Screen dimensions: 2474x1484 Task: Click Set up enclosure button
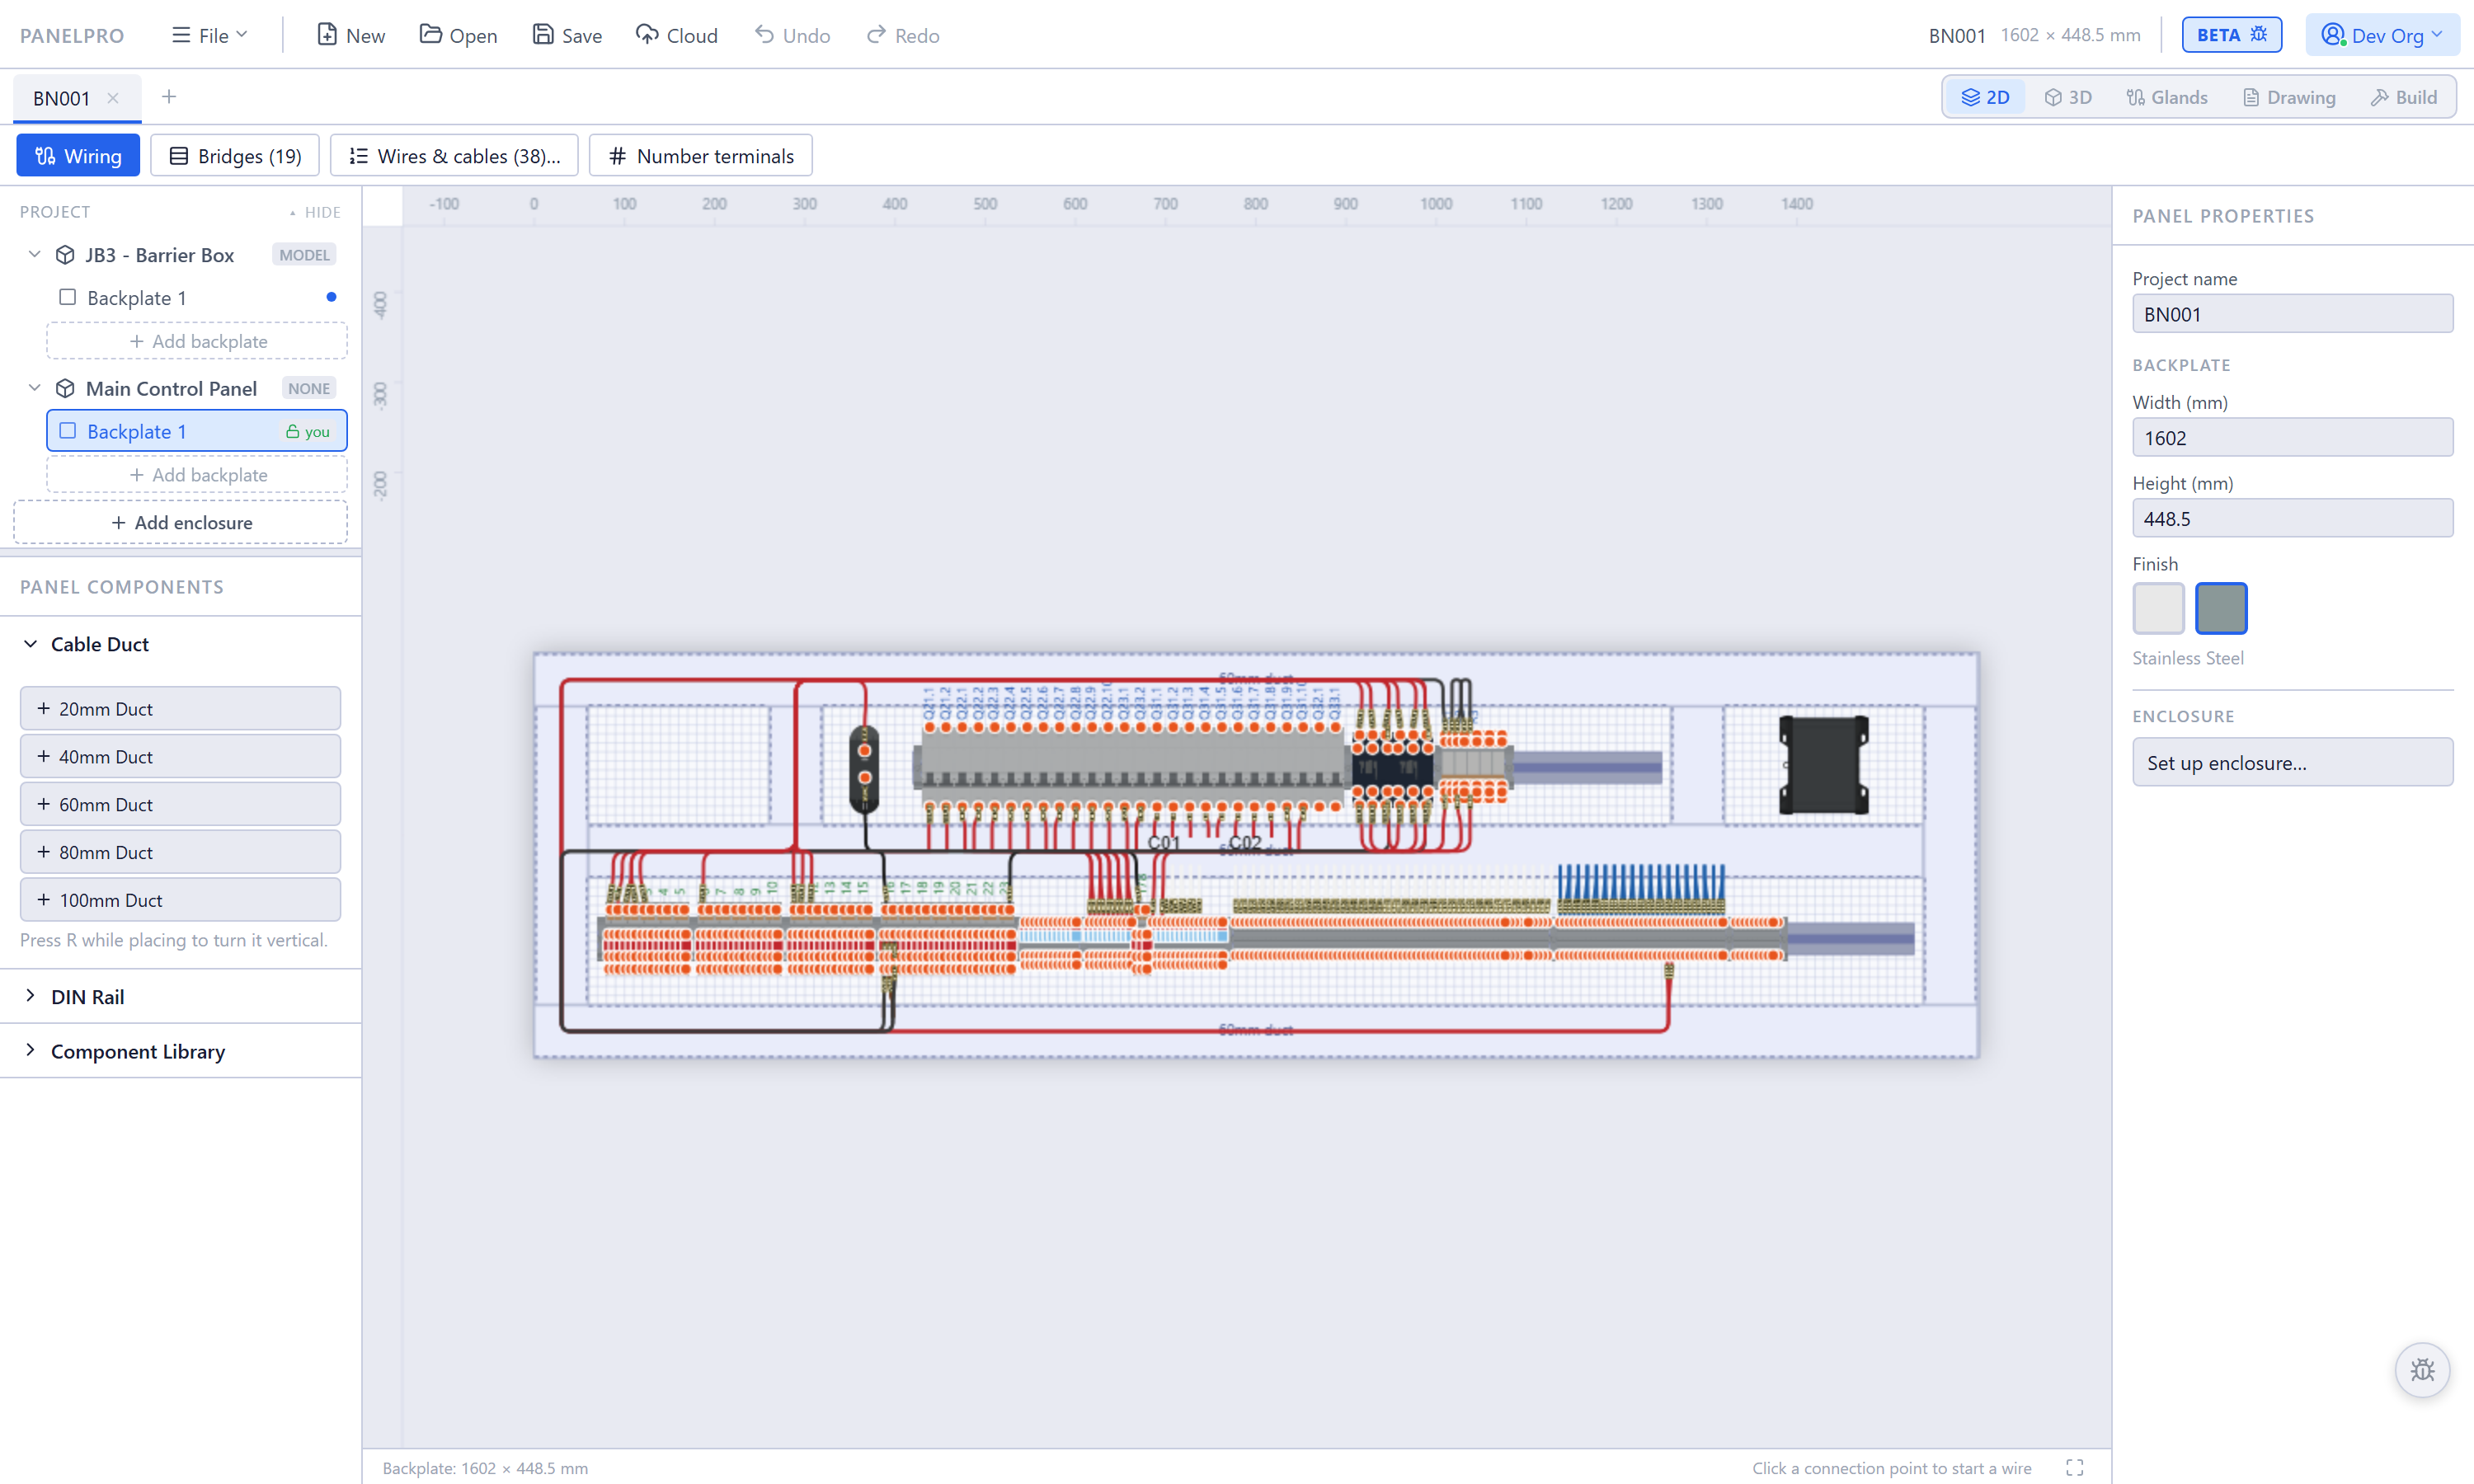click(2292, 762)
